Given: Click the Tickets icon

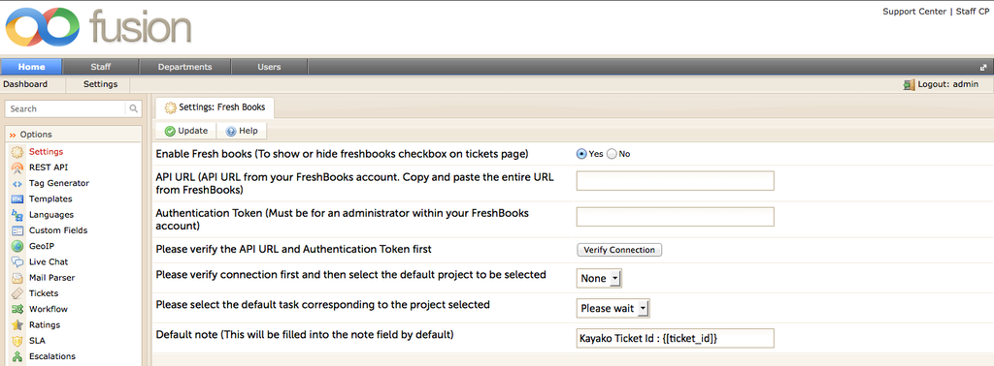Looking at the screenshot, I should (x=17, y=293).
